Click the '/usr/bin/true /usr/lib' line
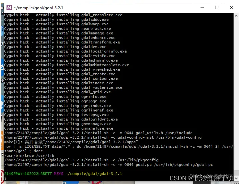The width and height of the screenshot is (239, 185). 29,156
